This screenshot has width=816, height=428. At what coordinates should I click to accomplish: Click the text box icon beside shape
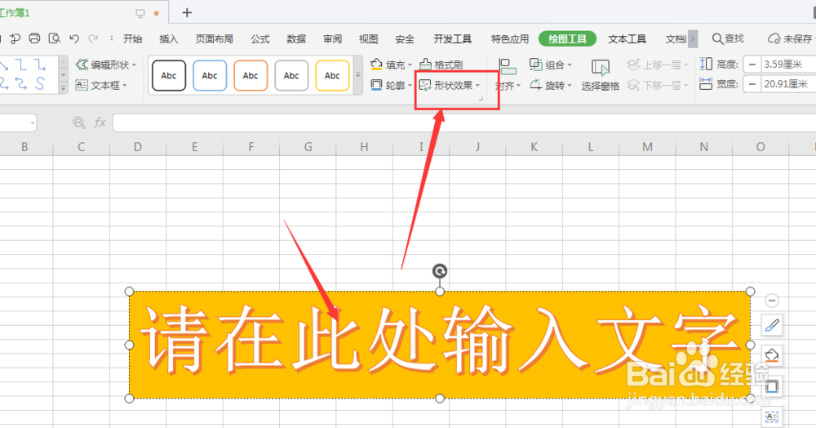(772, 416)
